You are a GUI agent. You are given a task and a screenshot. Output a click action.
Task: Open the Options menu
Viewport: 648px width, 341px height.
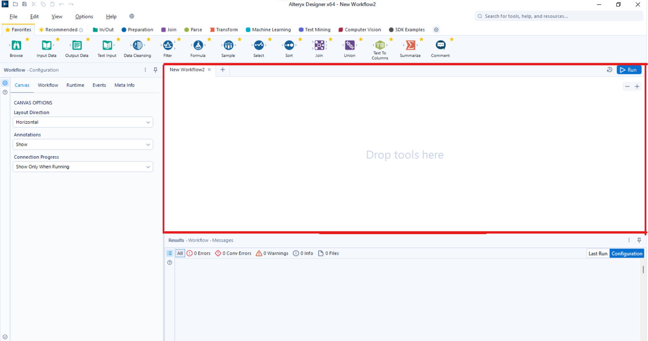pyautogui.click(x=84, y=16)
